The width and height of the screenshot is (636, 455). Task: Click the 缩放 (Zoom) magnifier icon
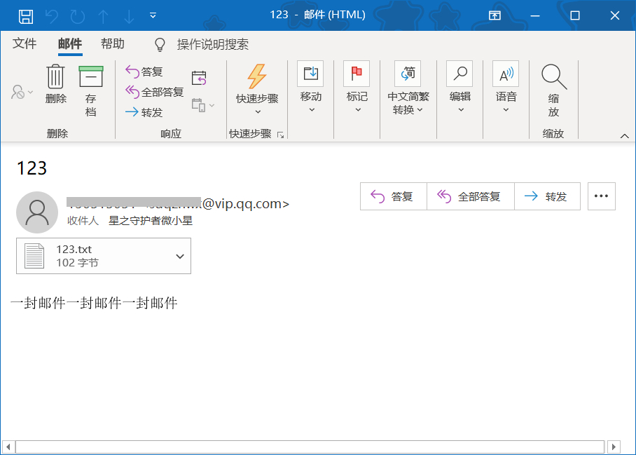tap(553, 76)
